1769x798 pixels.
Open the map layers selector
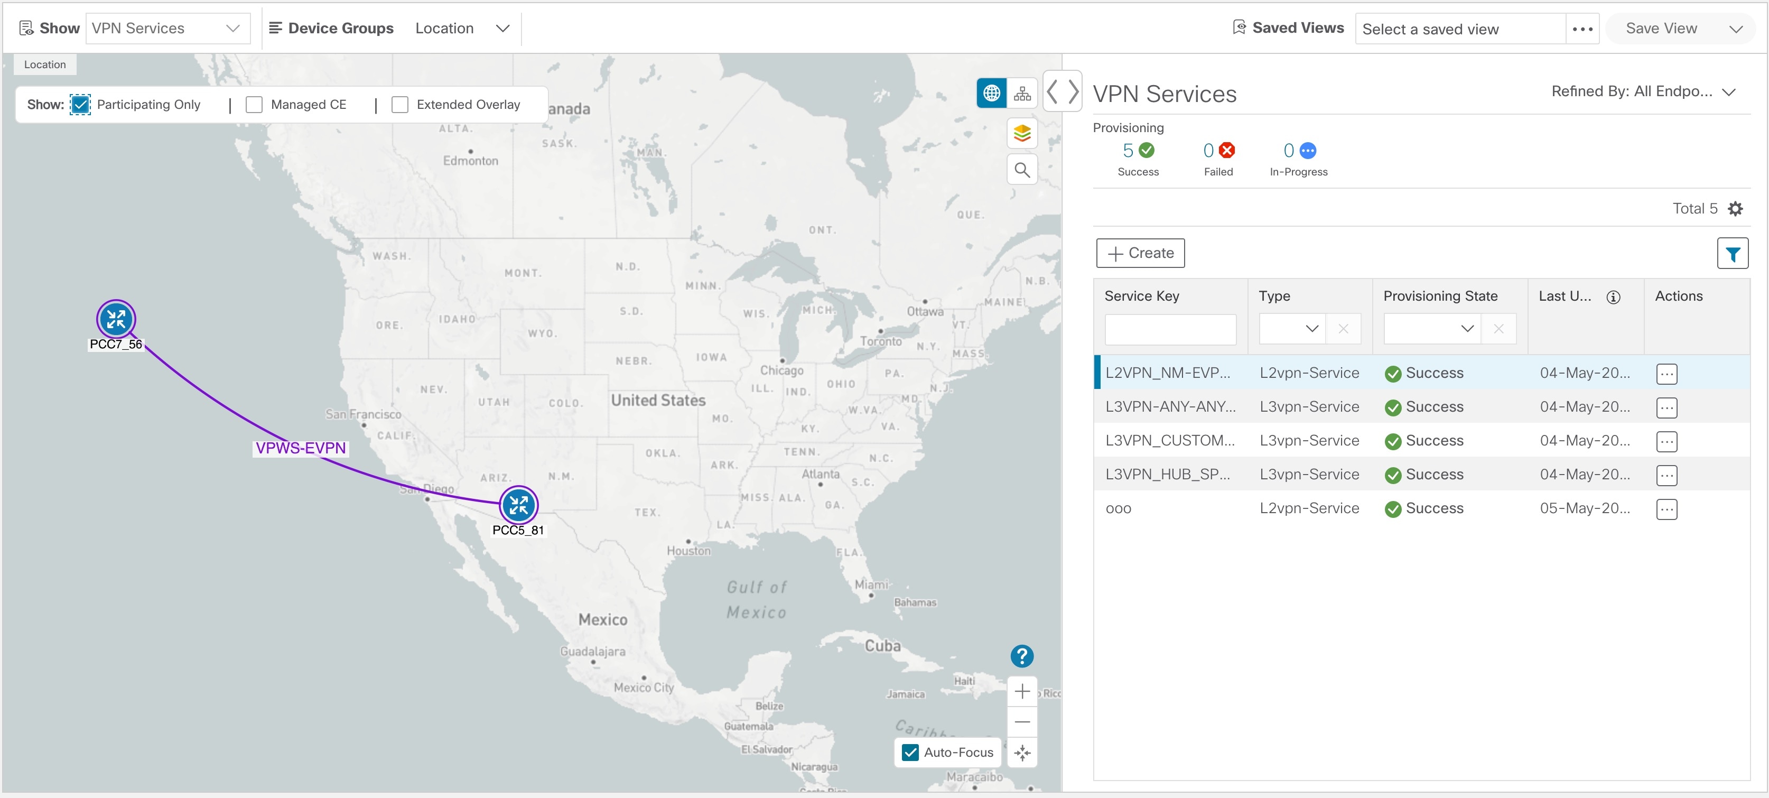(x=1022, y=133)
